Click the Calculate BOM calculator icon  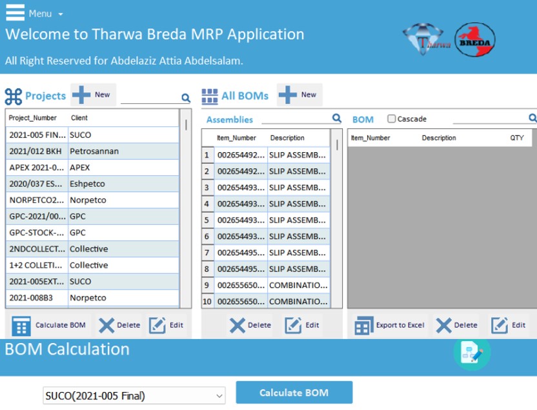21,326
